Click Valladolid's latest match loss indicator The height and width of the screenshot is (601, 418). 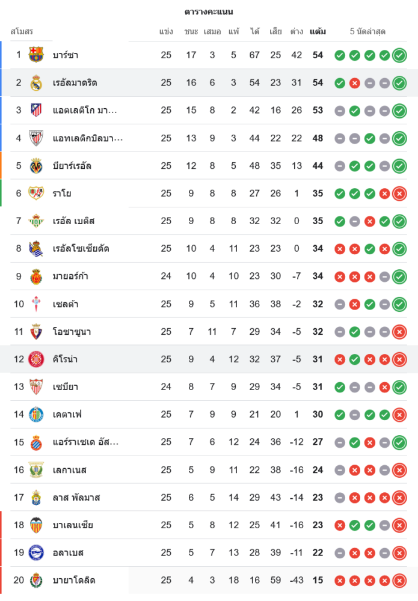(399, 581)
